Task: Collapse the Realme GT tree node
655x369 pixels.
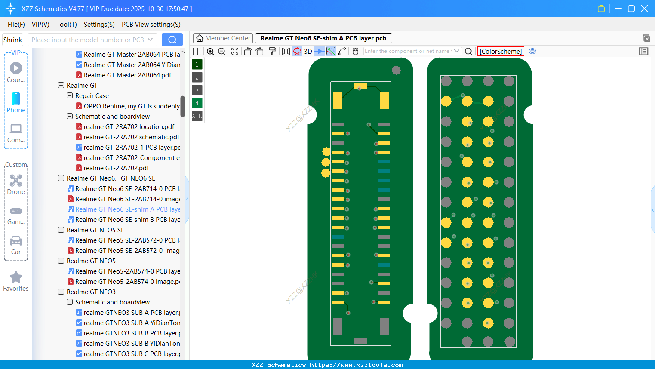Action: (x=61, y=85)
